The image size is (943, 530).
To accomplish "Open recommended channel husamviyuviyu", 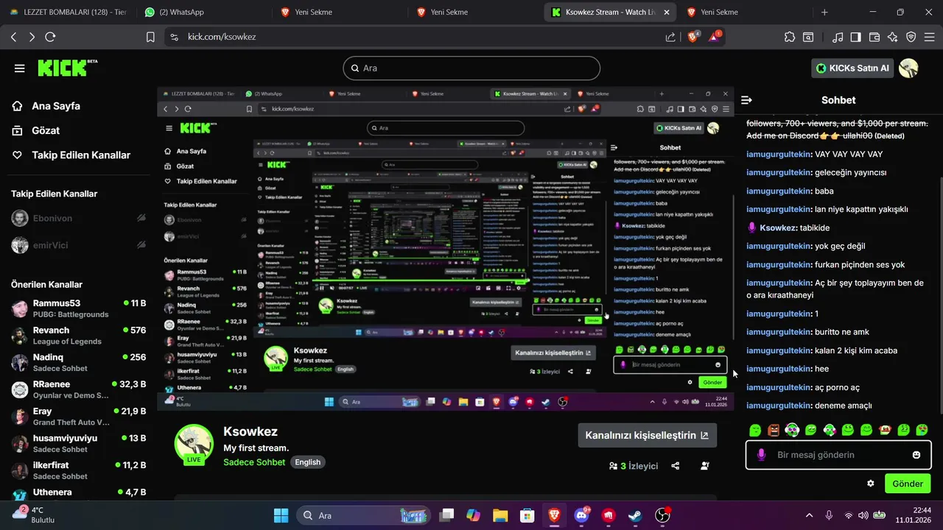I will (77, 443).
